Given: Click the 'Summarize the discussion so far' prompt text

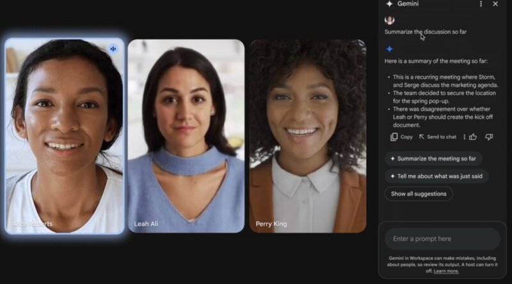Looking at the screenshot, I should [426, 32].
